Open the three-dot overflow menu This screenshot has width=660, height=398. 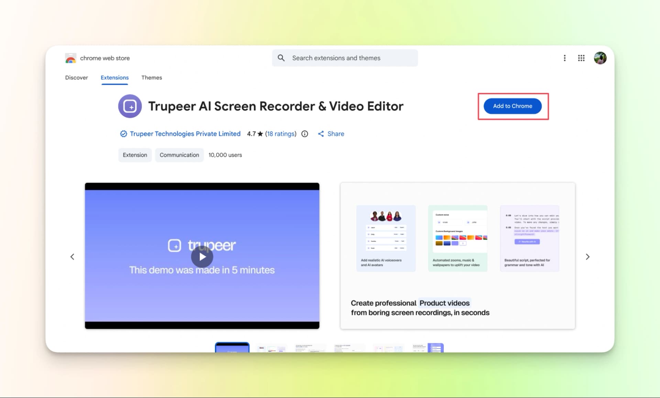click(x=565, y=58)
